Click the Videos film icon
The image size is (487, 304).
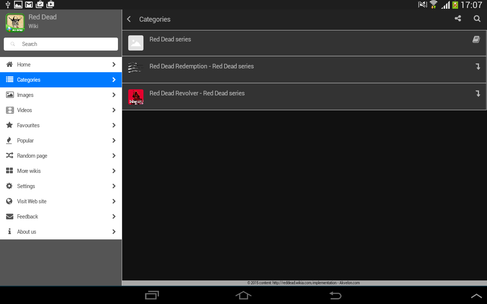10,110
